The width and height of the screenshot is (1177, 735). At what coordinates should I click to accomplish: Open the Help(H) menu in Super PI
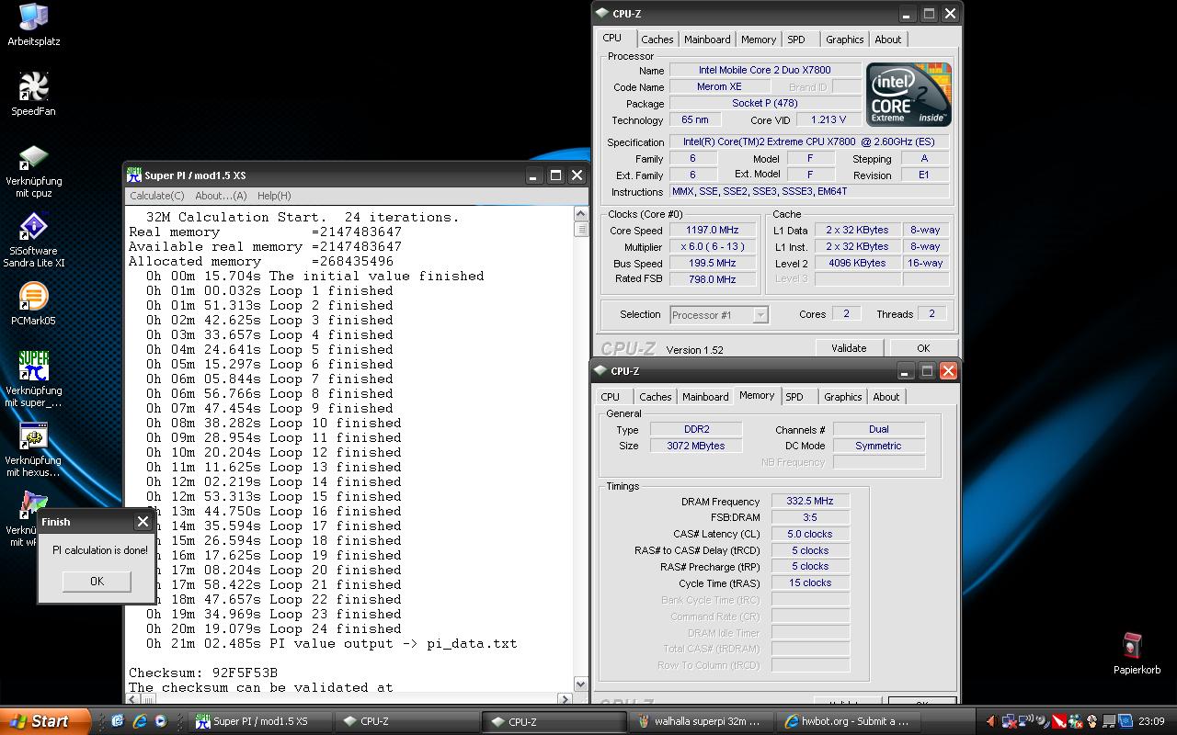click(274, 196)
